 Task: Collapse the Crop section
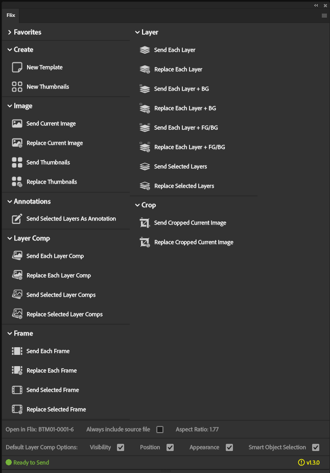coord(137,205)
